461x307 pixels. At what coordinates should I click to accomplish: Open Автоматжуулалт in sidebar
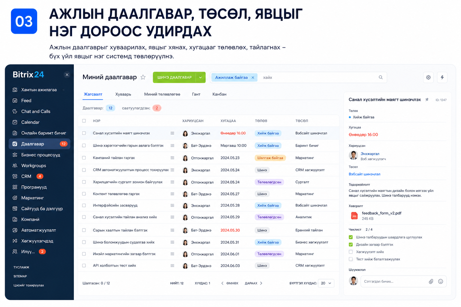pos(38,231)
